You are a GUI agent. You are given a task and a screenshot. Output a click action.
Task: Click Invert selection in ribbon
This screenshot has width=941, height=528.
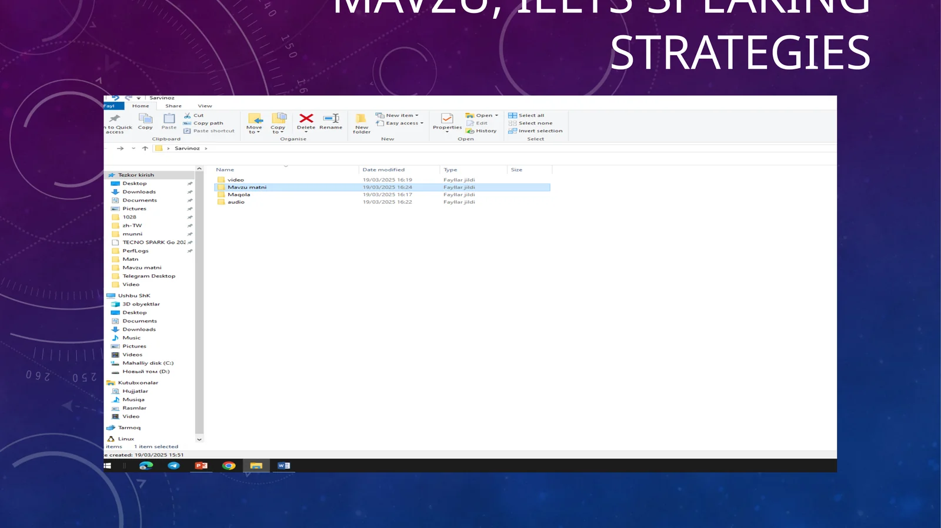(539, 131)
